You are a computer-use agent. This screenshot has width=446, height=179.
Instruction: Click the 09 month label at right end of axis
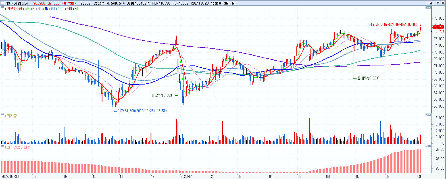[419, 176]
